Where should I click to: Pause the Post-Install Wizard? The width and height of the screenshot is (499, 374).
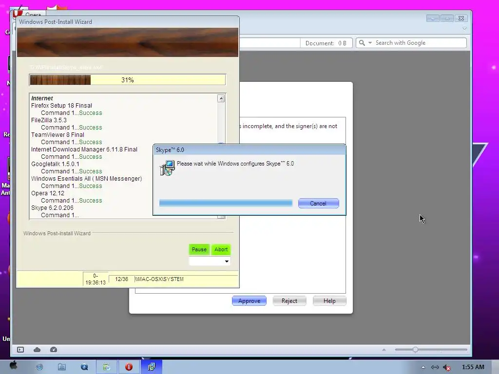coord(199,249)
